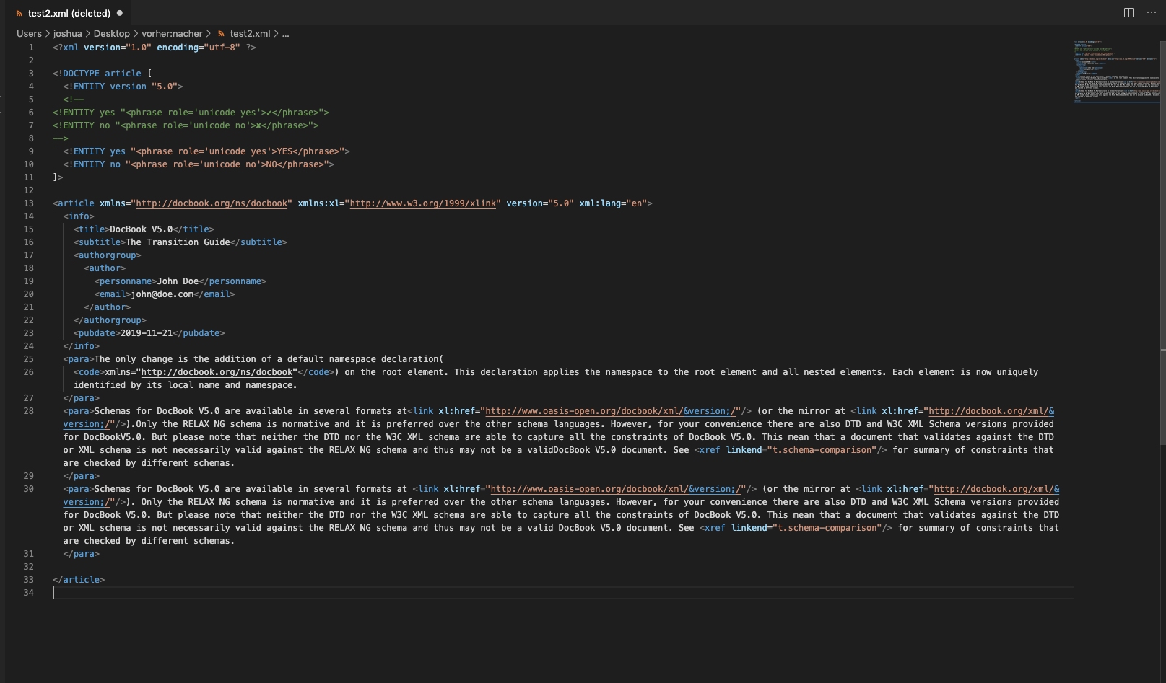Open the joshua breadcrumb
The height and width of the screenshot is (683, 1166).
[67, 34]
